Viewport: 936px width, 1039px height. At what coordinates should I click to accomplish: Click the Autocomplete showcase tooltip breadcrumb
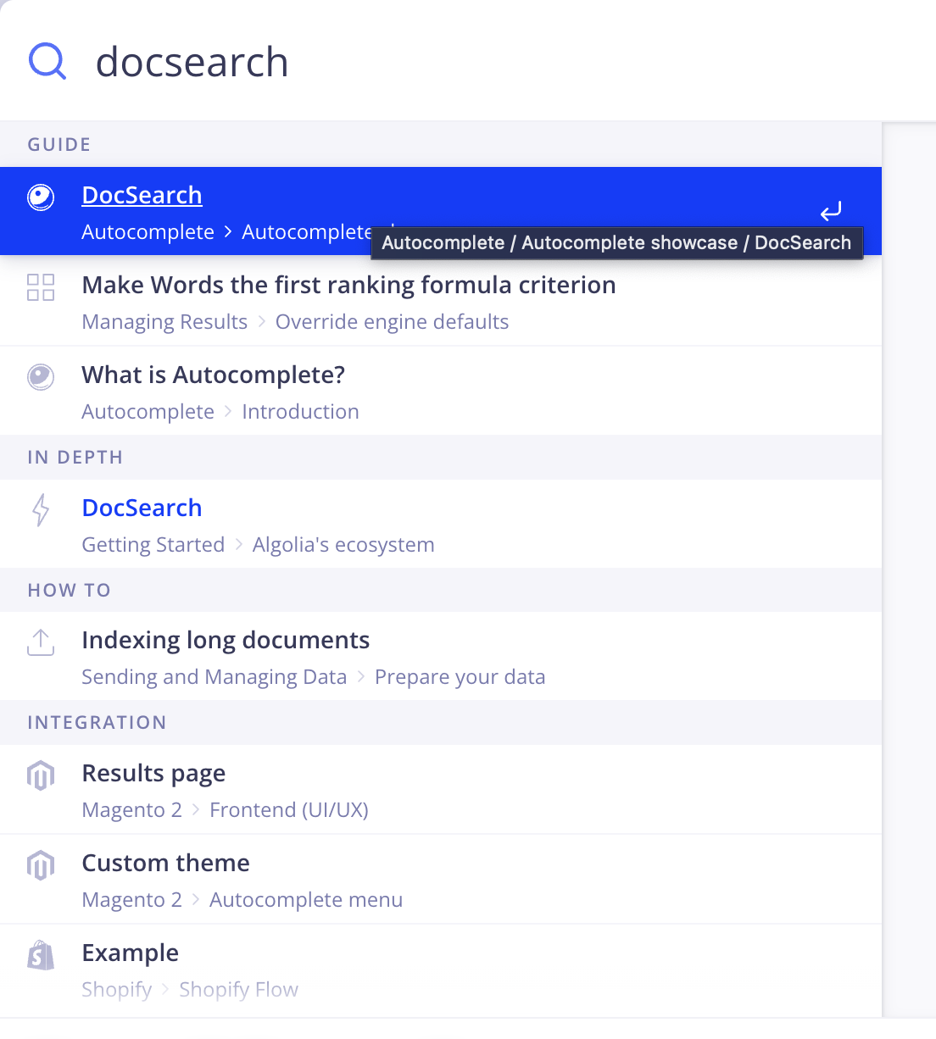616,242
